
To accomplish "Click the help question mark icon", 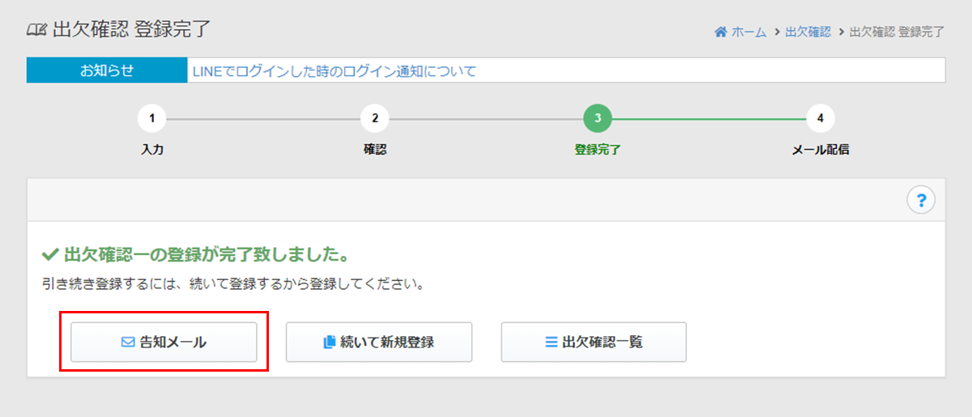I will click(921, 199).
